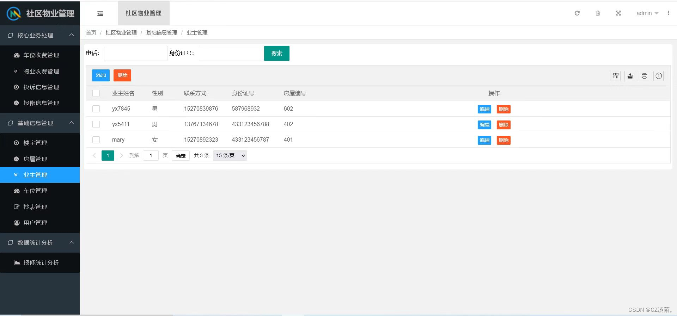Open the admin user dropdown
Image resolution: width=677 pixels, height=316 pixels.
(647, 13)
